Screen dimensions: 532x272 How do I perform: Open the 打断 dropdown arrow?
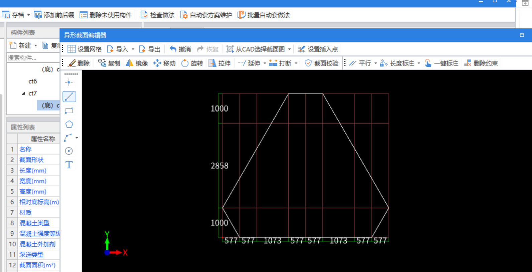[x=296, y=63]
